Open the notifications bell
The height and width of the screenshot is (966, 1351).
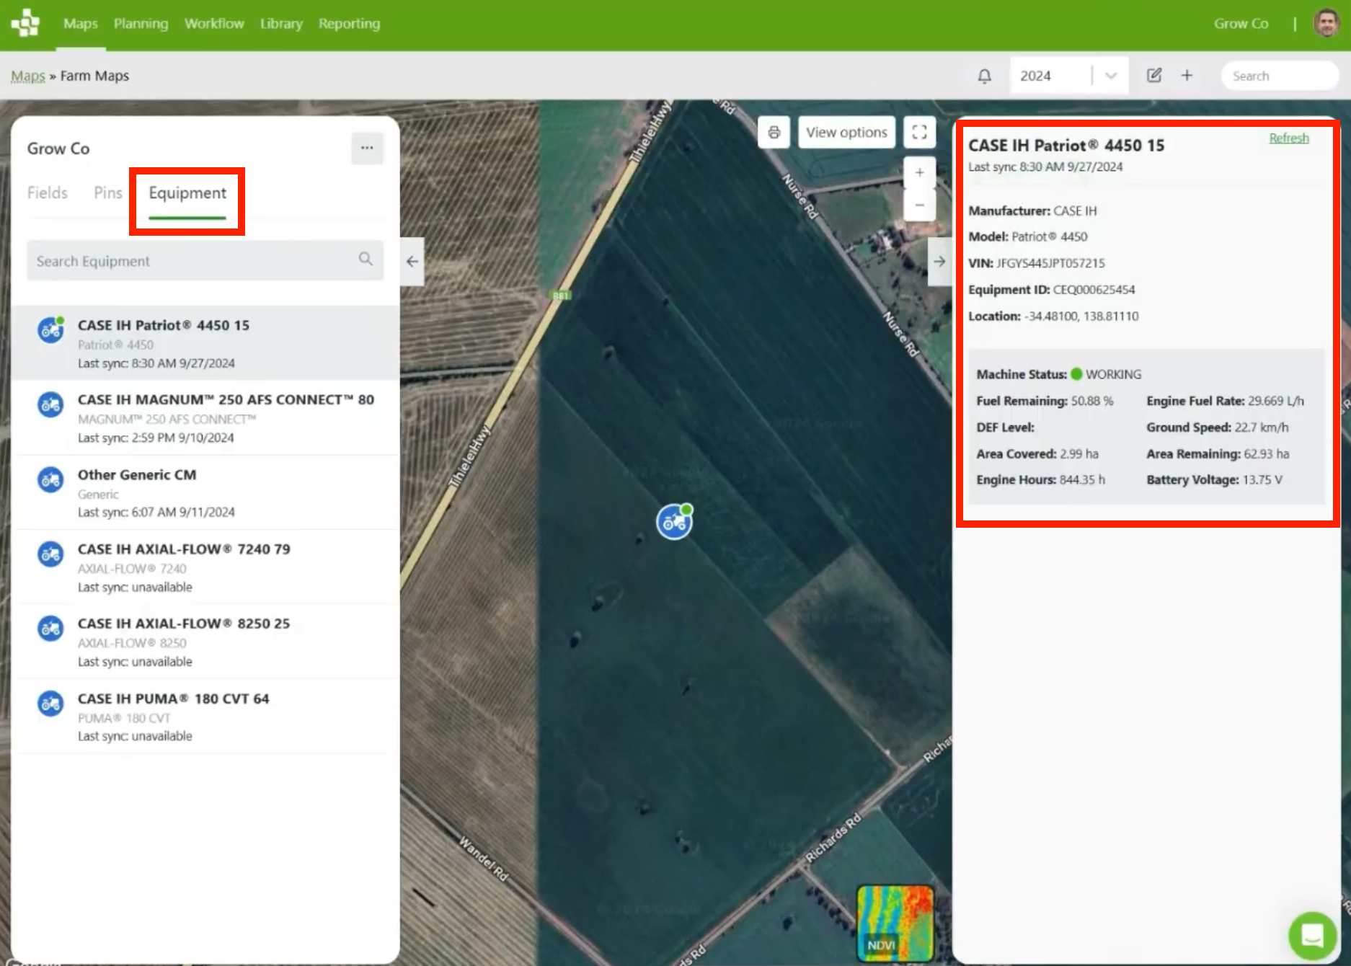[984, 76]
